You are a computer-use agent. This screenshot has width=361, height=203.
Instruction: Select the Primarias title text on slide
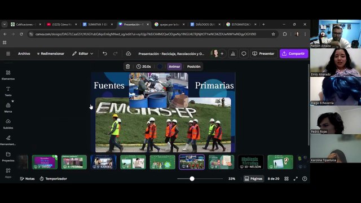[214, 86]
